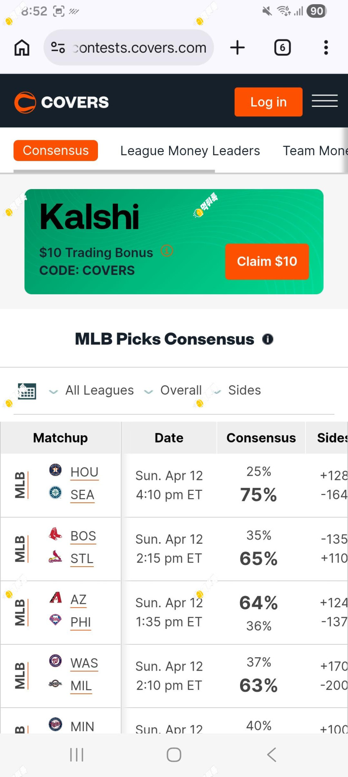Switch to League Money Leaders tab
Viewport: 348px width, 777px height.
pos(190,151)
